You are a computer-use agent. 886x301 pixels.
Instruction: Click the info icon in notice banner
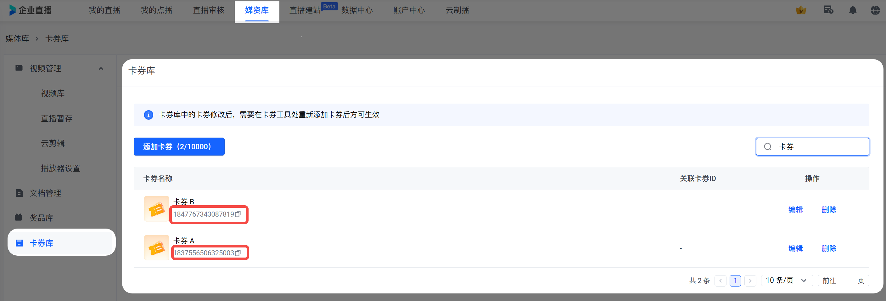point(149,115)
